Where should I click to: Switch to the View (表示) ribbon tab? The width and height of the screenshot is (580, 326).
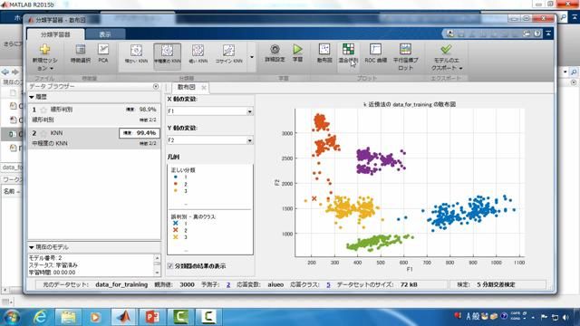[x=105, y=34]
